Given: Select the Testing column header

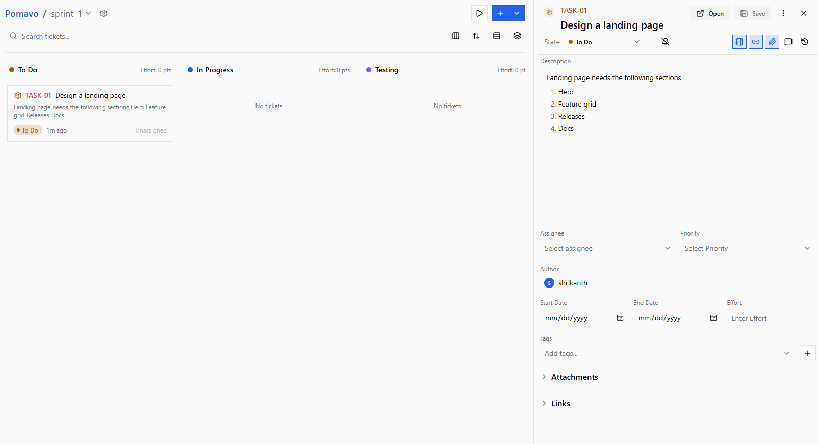Looking at the screenshot, I should pos(387,70).
